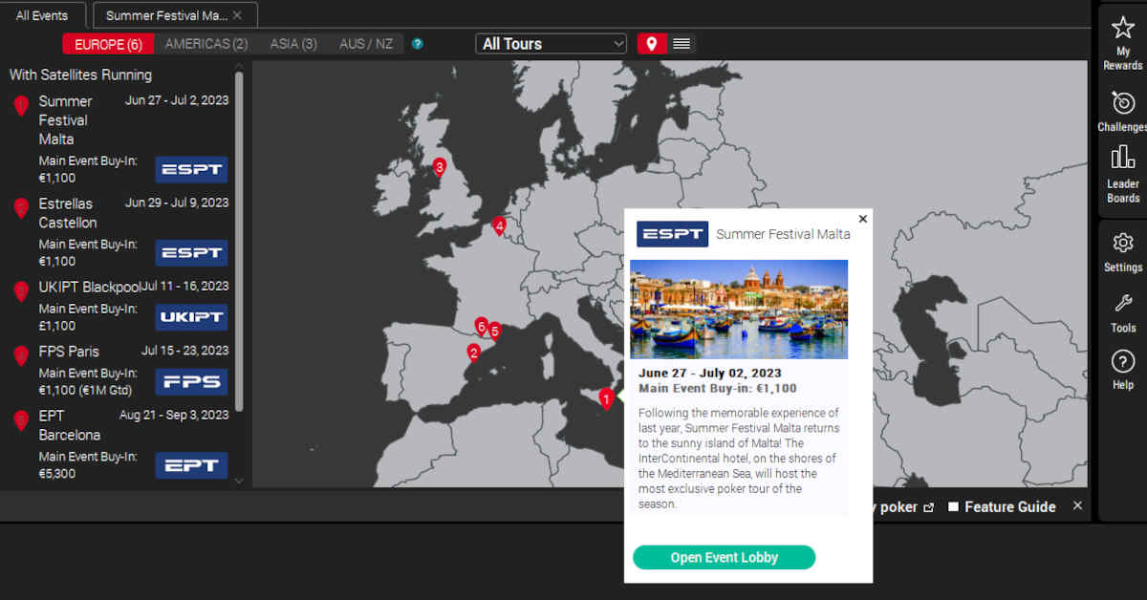Click red pin beside Estrellas Castellon entry
This screenshot has height=600, width=1147.
21,208
